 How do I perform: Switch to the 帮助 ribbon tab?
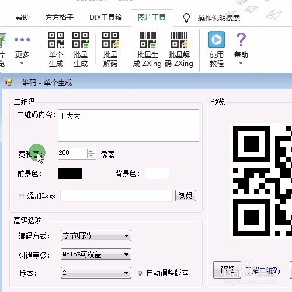(23, 18)
